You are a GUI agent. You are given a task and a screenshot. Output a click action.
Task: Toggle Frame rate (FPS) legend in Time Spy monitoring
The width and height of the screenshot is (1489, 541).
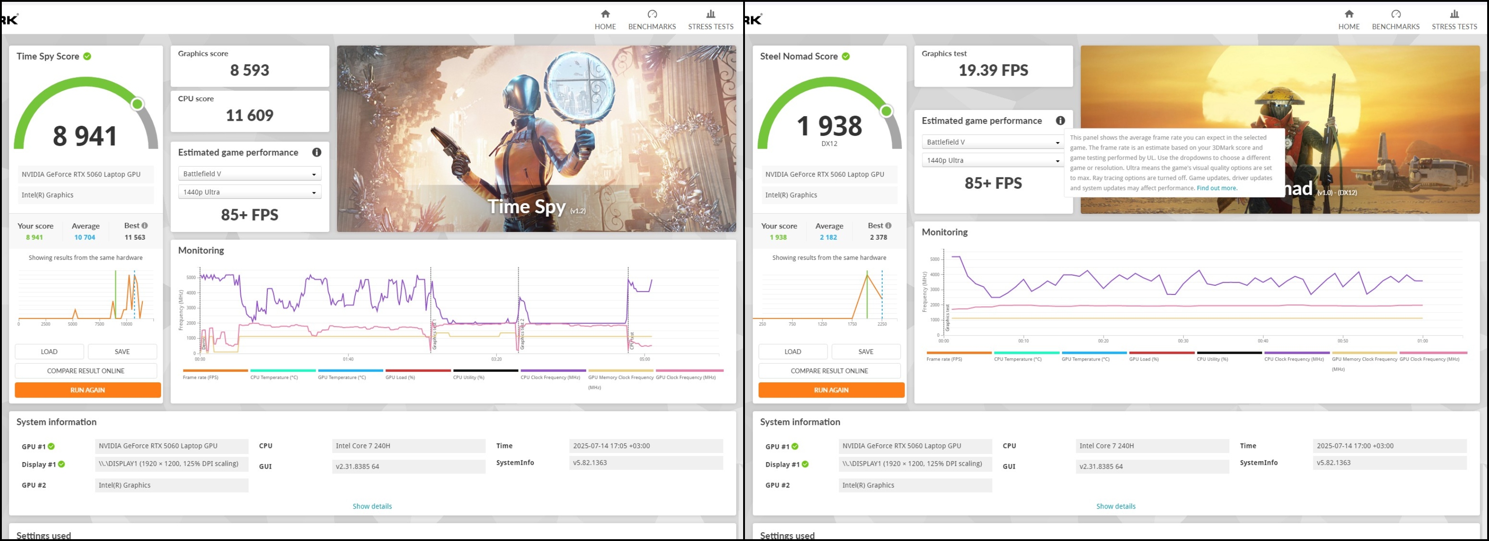(x=201, y=377)
